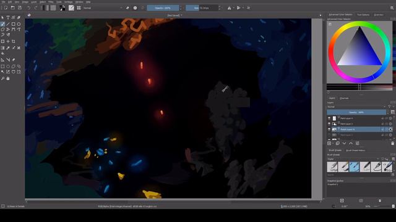Hide the topmost layer via its eye icon
Image resolution: width=396 pixels, height=222 pixels.
coord(329,118)
